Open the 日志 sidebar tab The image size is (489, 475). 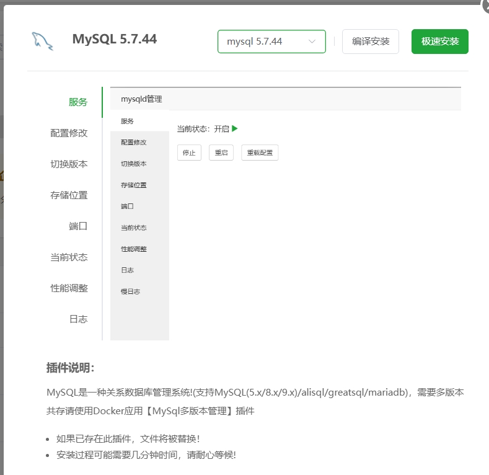[x=78, y=319]
